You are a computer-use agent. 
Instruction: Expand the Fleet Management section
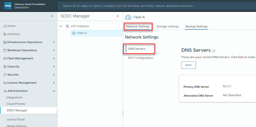(x=54, y=58)
